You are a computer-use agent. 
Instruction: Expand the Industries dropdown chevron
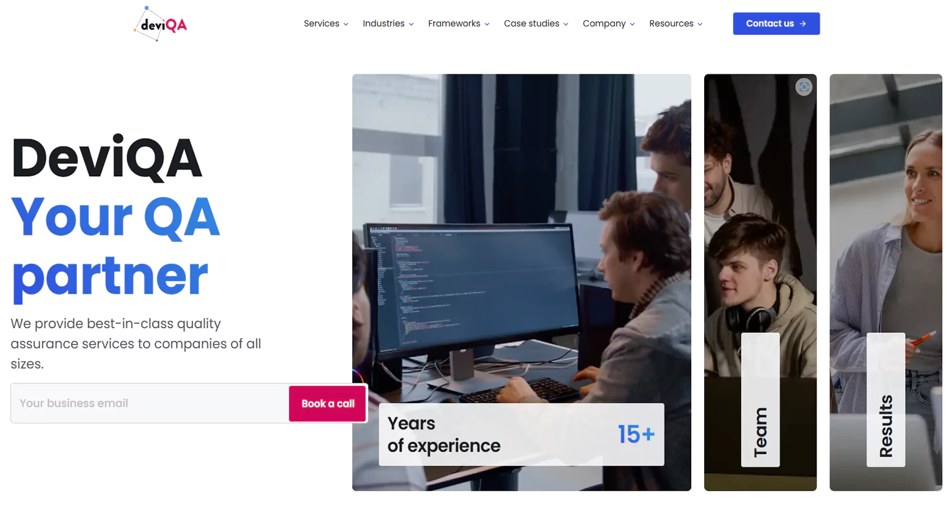pyautogui.click(x=411, y=25)
